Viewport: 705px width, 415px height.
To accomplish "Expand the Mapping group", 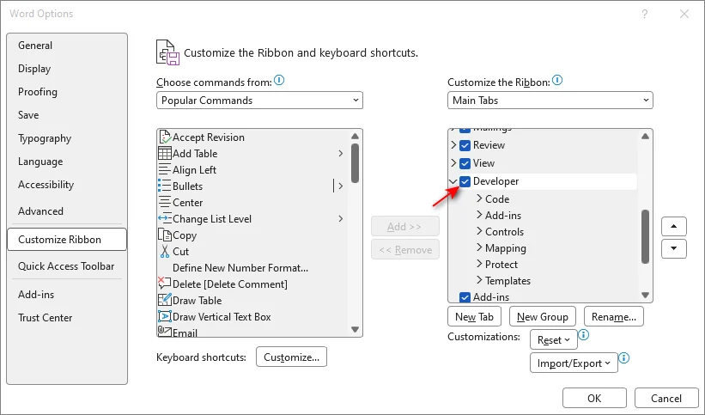I will [x=479, y=247].
